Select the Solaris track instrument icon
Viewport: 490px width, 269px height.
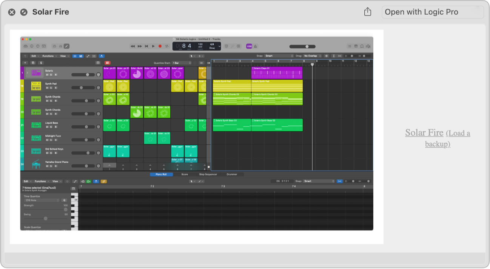(36, 73)
